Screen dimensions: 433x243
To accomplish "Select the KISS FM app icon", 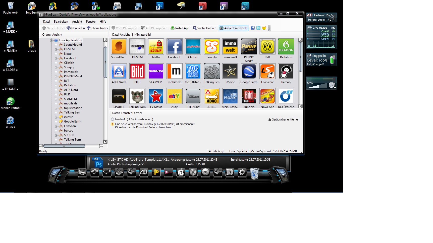I will pos(137,46).
